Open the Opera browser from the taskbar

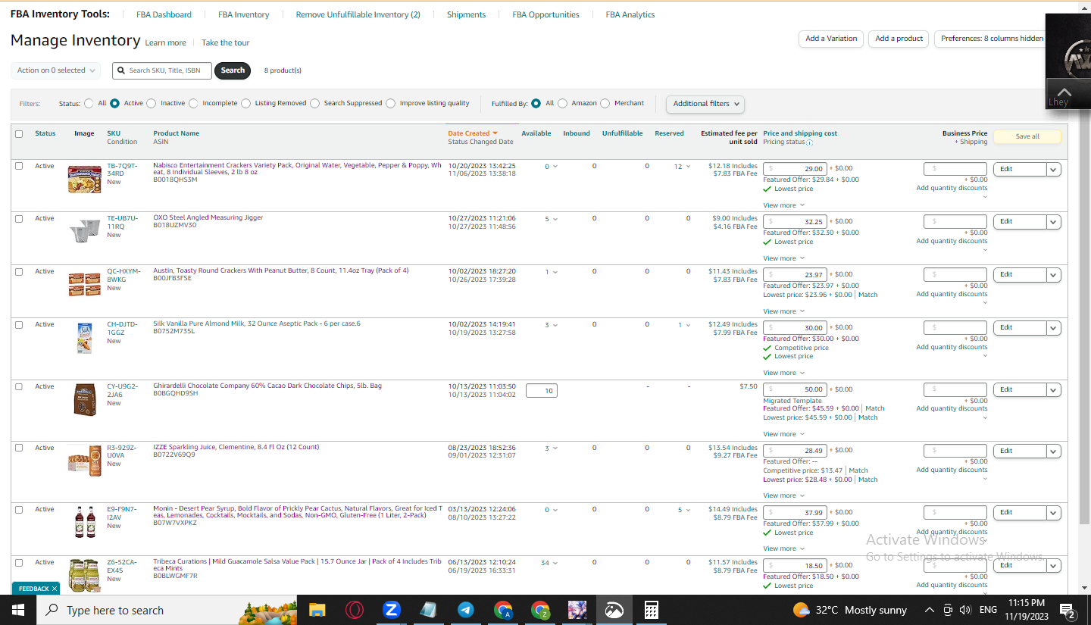click(354, 610)
